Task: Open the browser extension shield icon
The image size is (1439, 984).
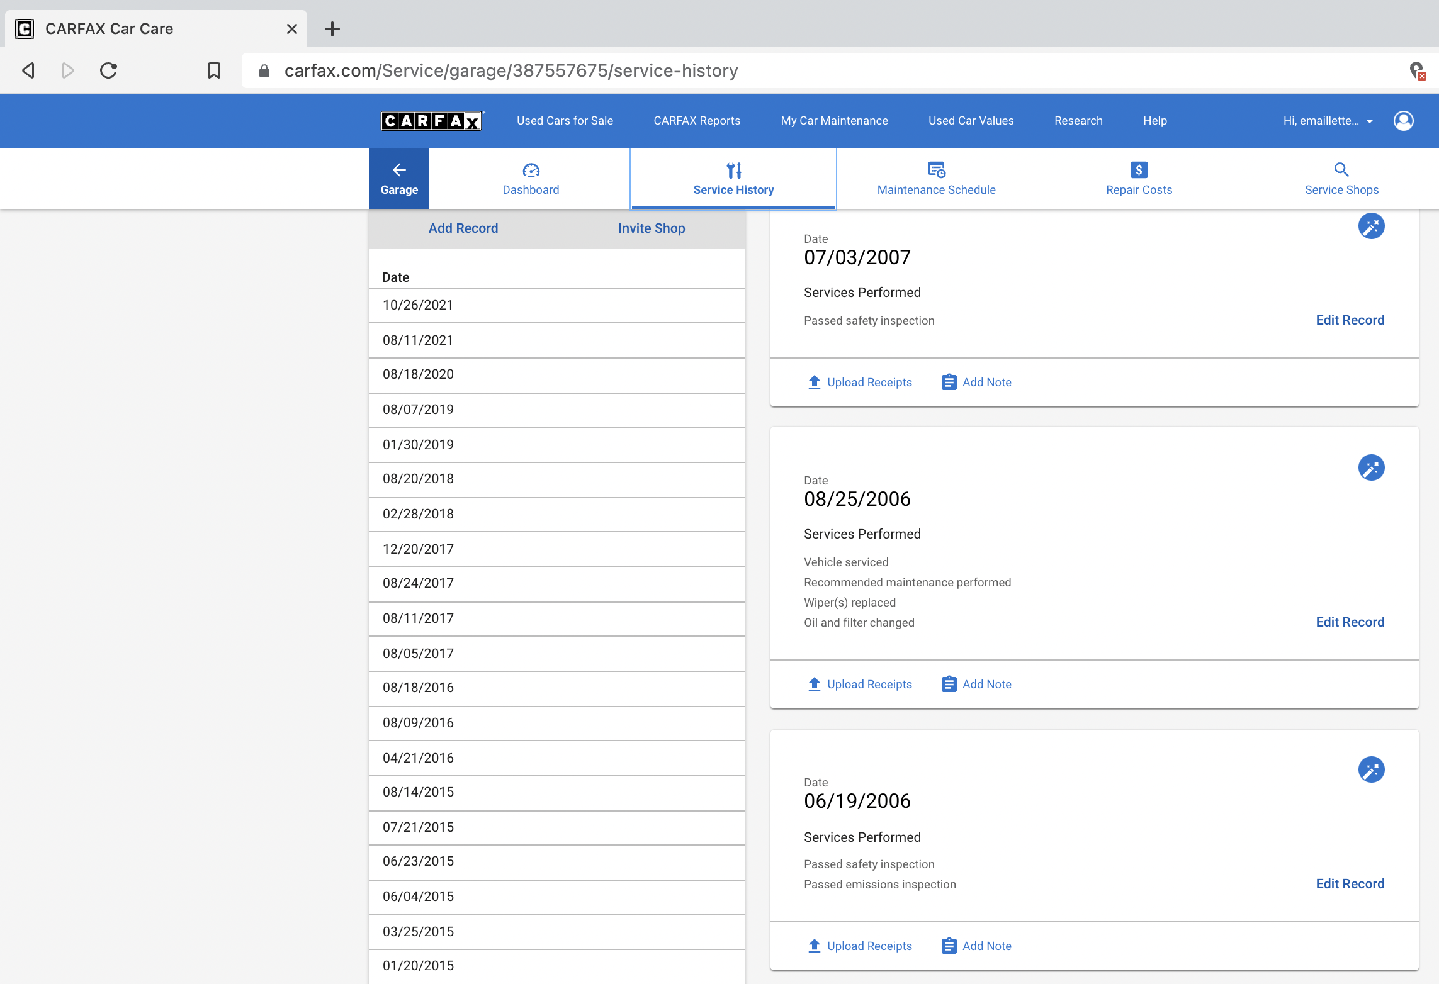Action: point(1417,70)
